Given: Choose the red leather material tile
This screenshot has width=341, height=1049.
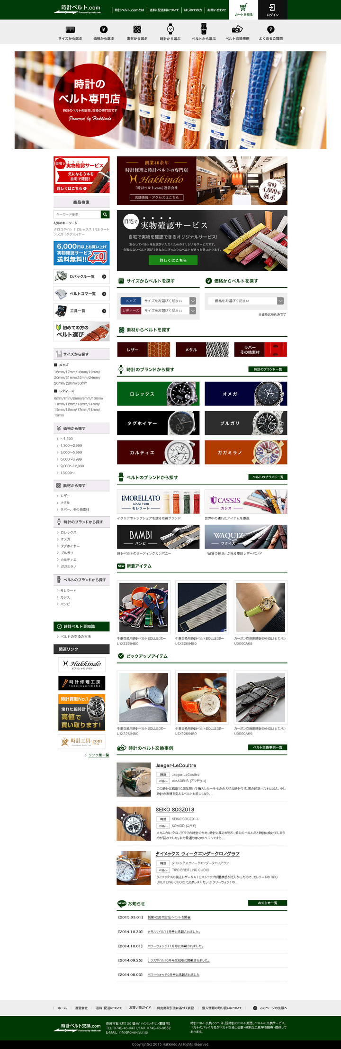Looking at the screenshot, I should 144,350.
